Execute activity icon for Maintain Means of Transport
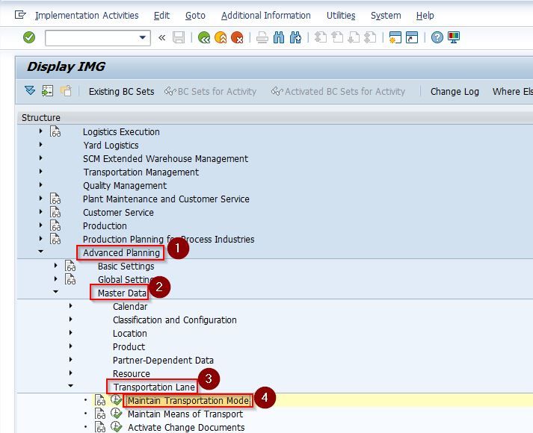The height and width of the screenshot is (433, 533). click(x=117, y=414)
